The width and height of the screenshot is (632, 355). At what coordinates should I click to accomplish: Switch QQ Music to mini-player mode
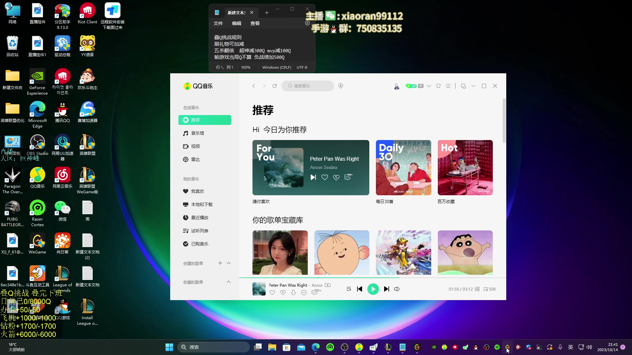click(463, 86)
